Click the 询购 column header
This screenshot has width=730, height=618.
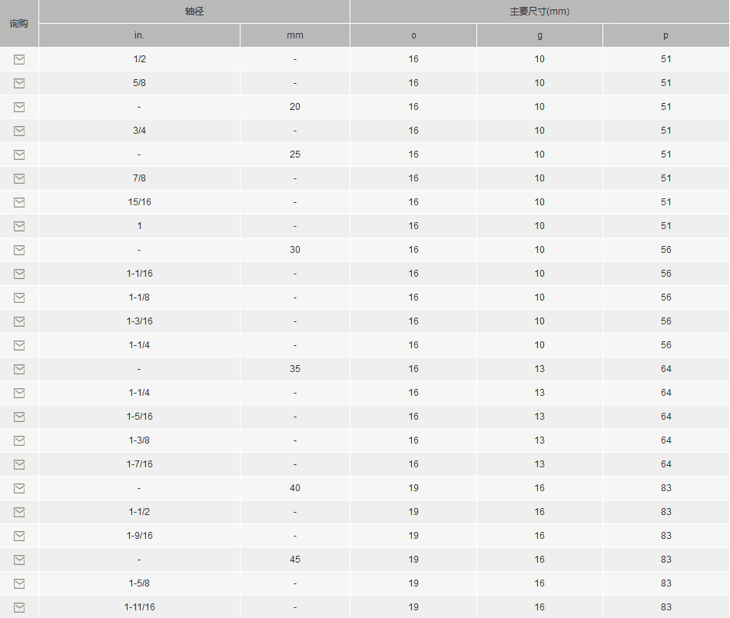click(19, 23)
